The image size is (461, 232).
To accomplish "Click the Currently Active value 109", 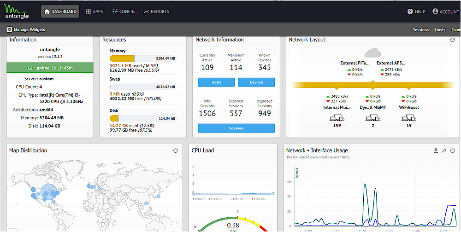I will pyautogui.click(x=207, y=68).
